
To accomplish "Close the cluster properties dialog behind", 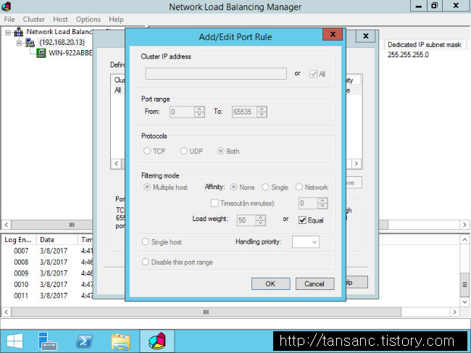I will 365,36.
